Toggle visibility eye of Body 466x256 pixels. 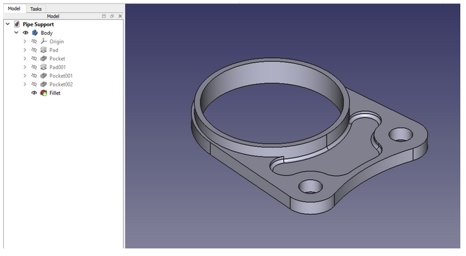point(26,33)
